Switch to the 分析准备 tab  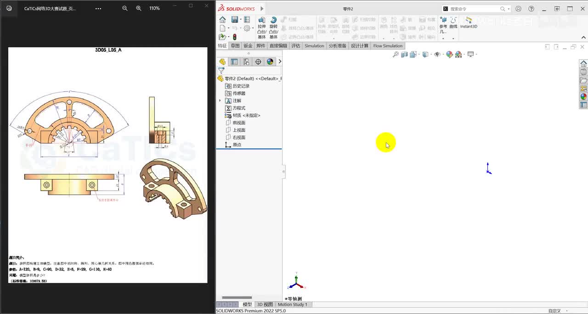pyautogui.click(x=338, y=46)
